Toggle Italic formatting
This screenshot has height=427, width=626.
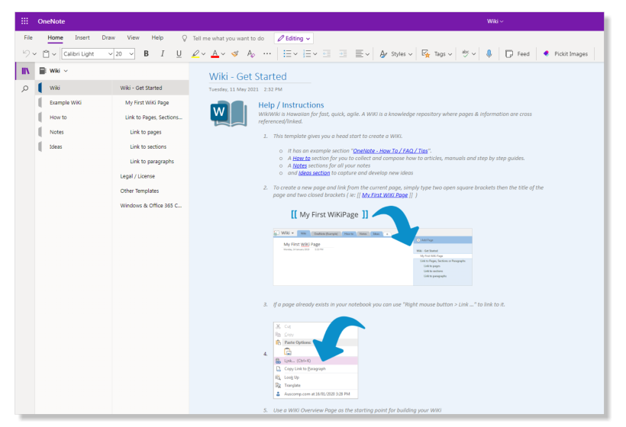pos(163,54)
